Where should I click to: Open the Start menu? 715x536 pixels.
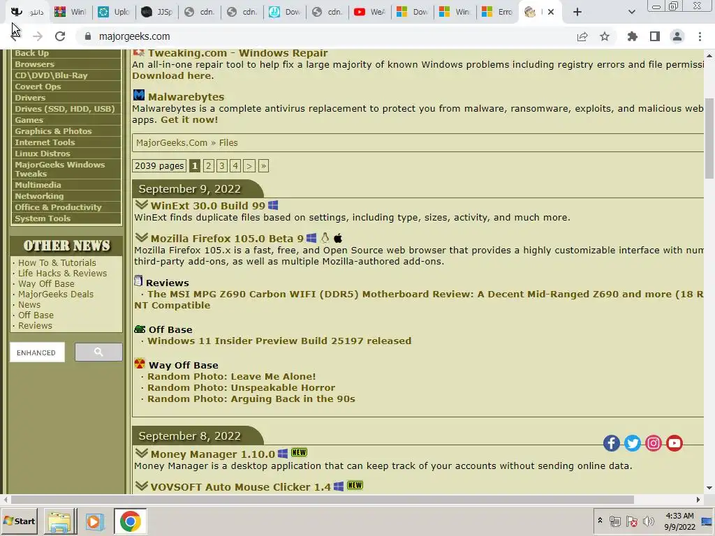19,521
